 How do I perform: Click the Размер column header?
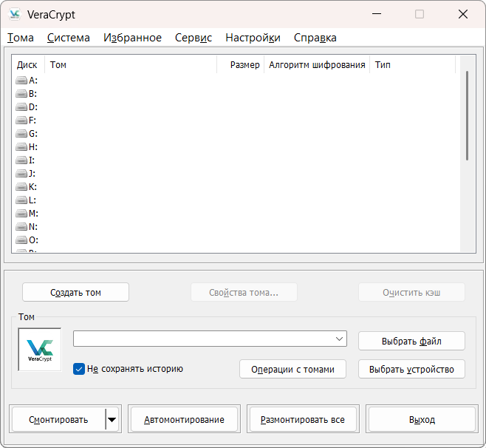coord(240,64)
